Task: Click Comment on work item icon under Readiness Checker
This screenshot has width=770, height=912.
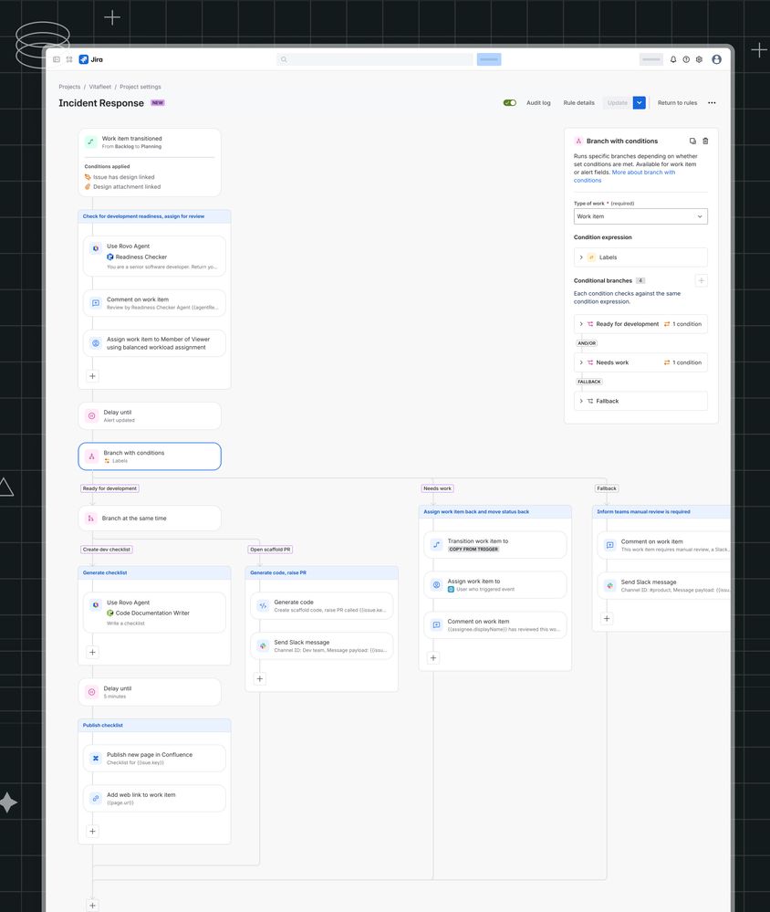Action: tap(96, 303)
